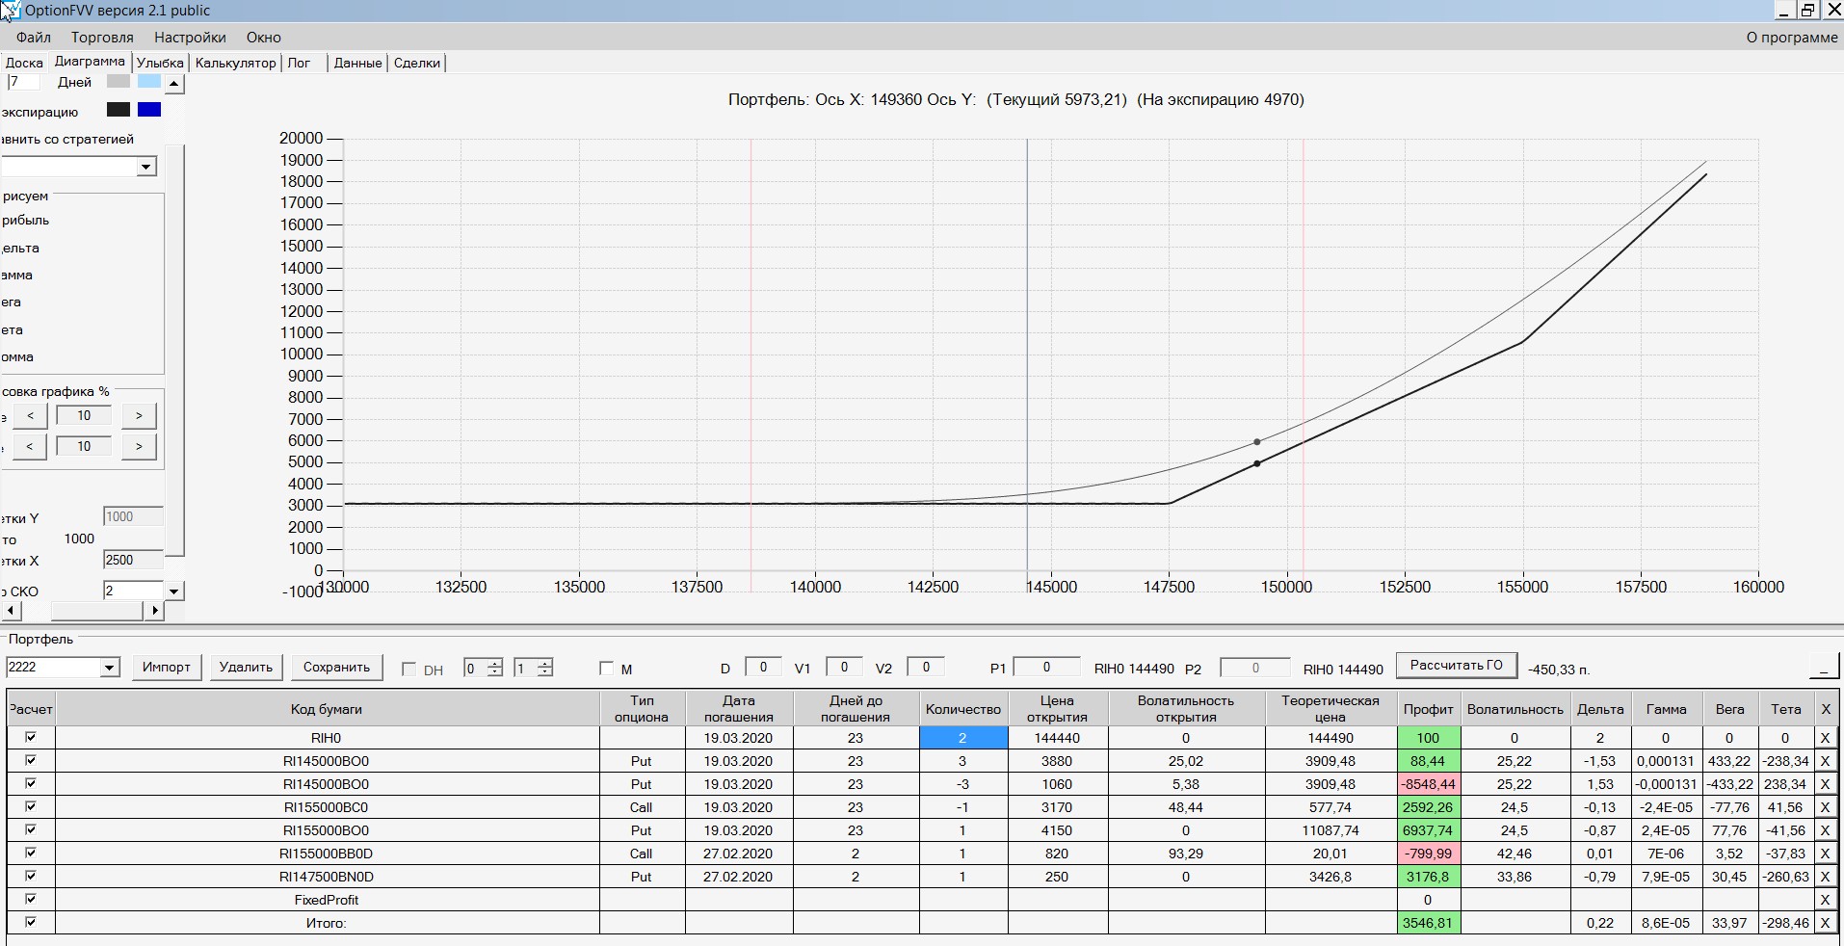Screen dimensions: 1844x946
Task: Click the gray color swatch beside Дней
Action: tap(119, 82)
